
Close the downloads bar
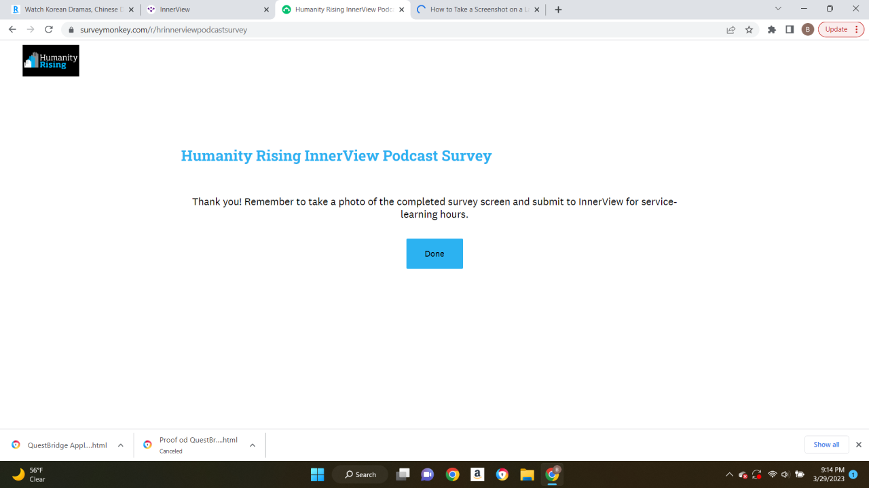pyautogui.click(x=858, y=445)
